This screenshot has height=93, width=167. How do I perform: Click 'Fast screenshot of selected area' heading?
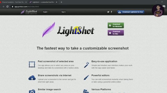pos(56,61)
